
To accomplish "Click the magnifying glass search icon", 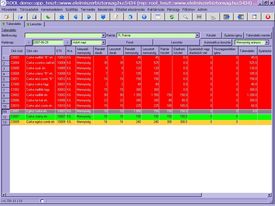I will 185,17.
